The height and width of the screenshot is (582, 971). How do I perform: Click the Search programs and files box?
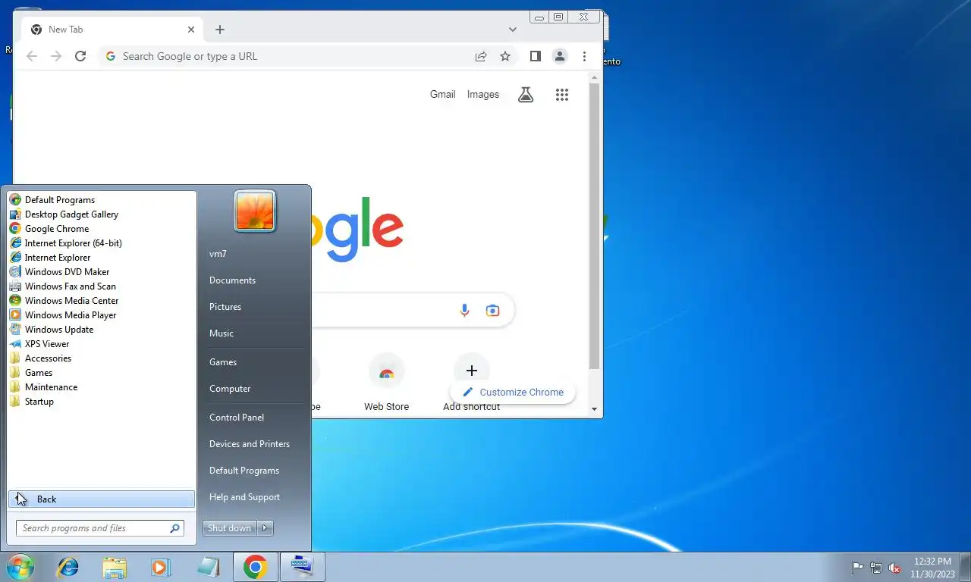(100, 528)
